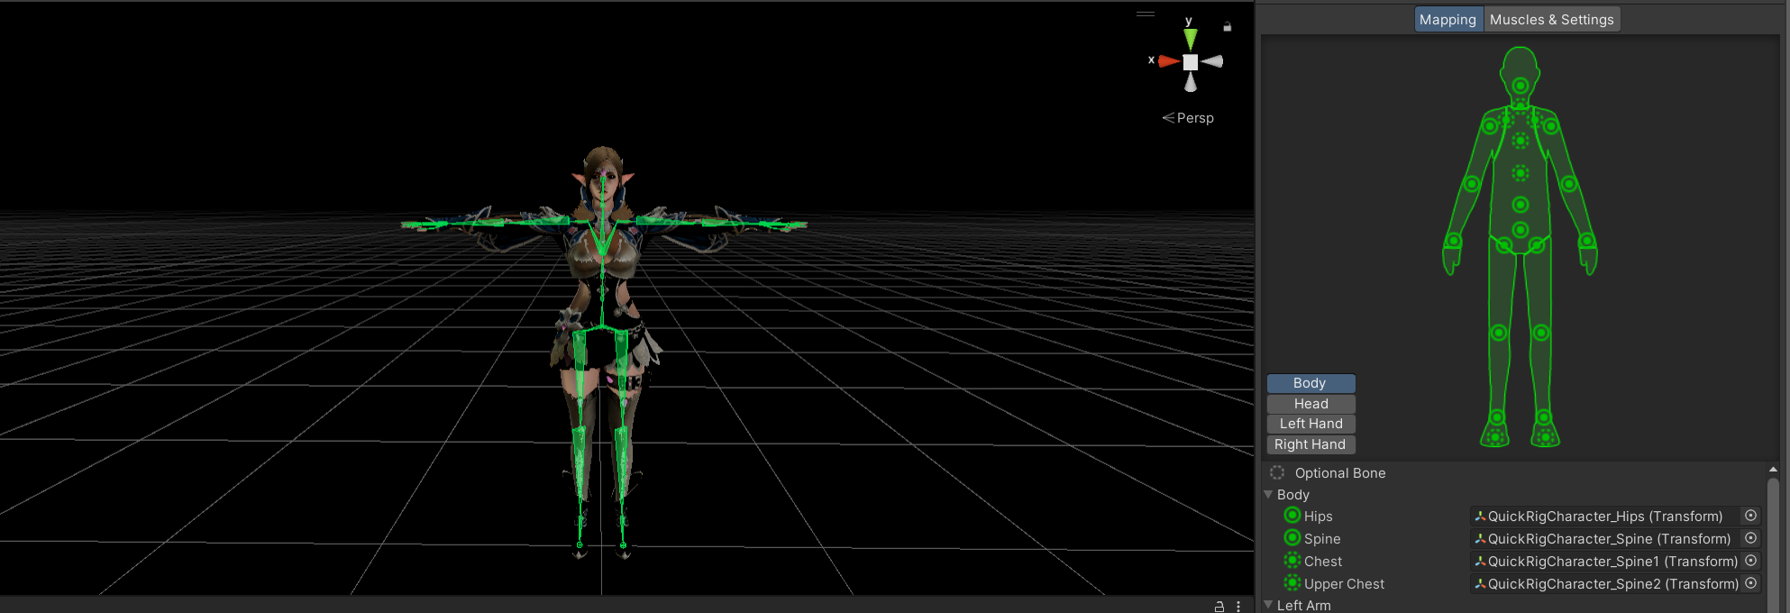Click the Hips bone status icon in list
The width and height of the screenshot is (1790, 613).
(x=1292, y=516)
